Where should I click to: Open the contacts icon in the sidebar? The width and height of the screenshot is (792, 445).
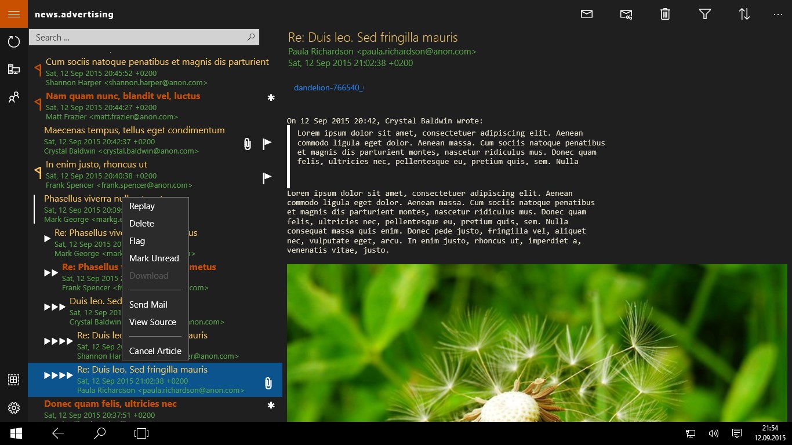point(13,97)
